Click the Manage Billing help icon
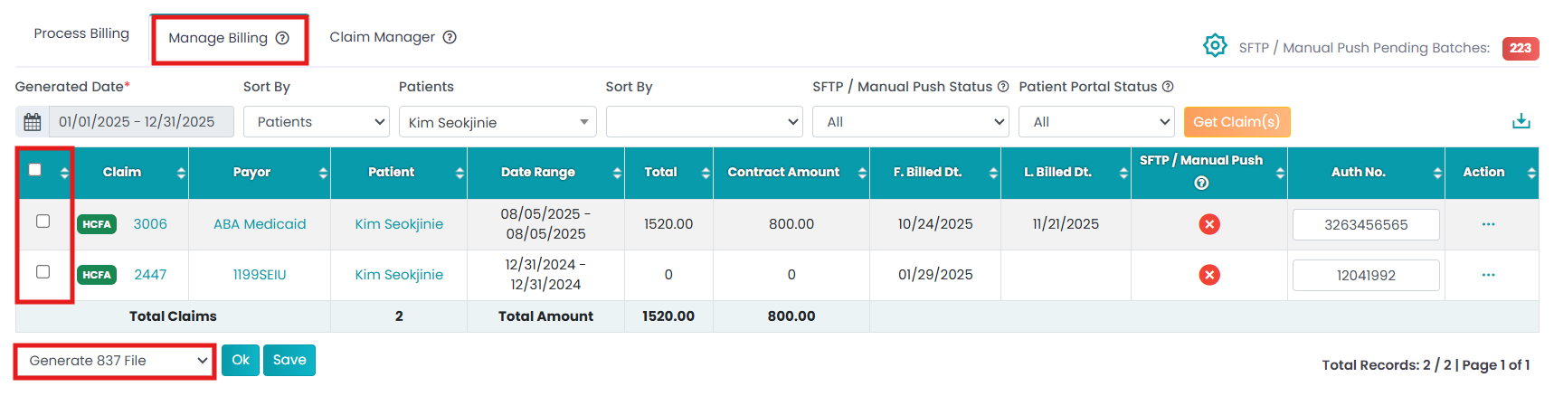This screenshot has height=396, width=1554. tap(282, 38)
